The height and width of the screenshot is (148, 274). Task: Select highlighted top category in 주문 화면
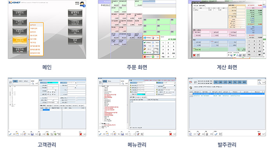pos(105,2)
